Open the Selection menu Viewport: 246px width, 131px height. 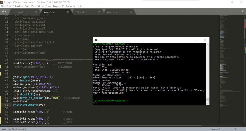tap(18, 6)
